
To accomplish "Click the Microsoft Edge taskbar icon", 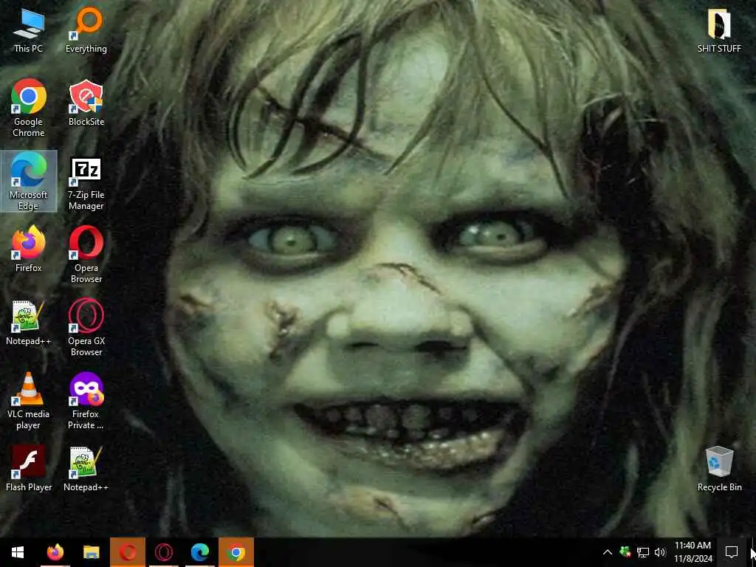I will coord(199,552).
